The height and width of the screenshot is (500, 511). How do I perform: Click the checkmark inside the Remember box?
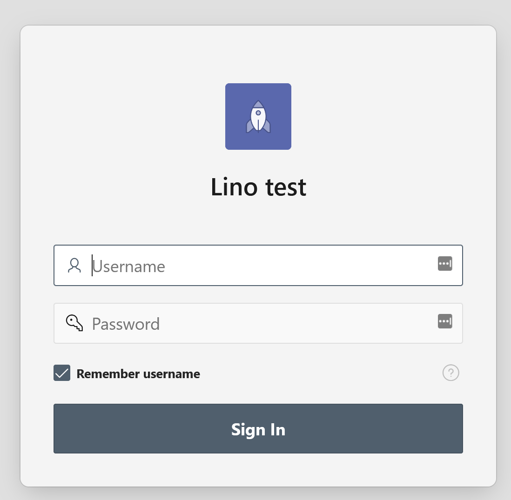(x=62, y=373)
